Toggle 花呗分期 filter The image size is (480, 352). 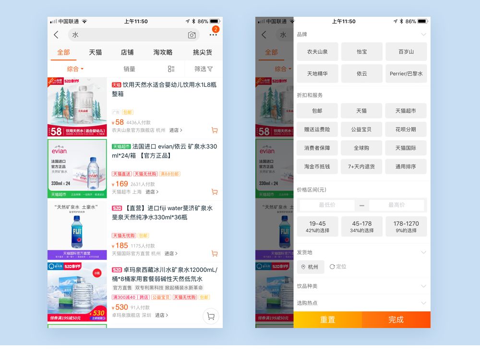(x=406, y=129)
